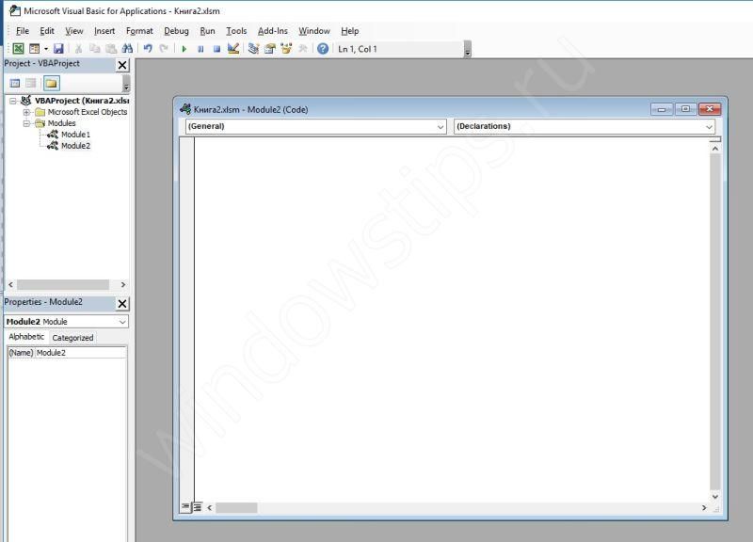Click the Break (pause) icon

coord(200,49)
